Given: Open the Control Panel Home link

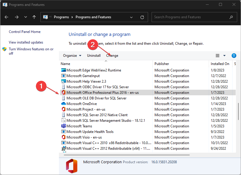Looking at the screenshot, I should [25, 32].
